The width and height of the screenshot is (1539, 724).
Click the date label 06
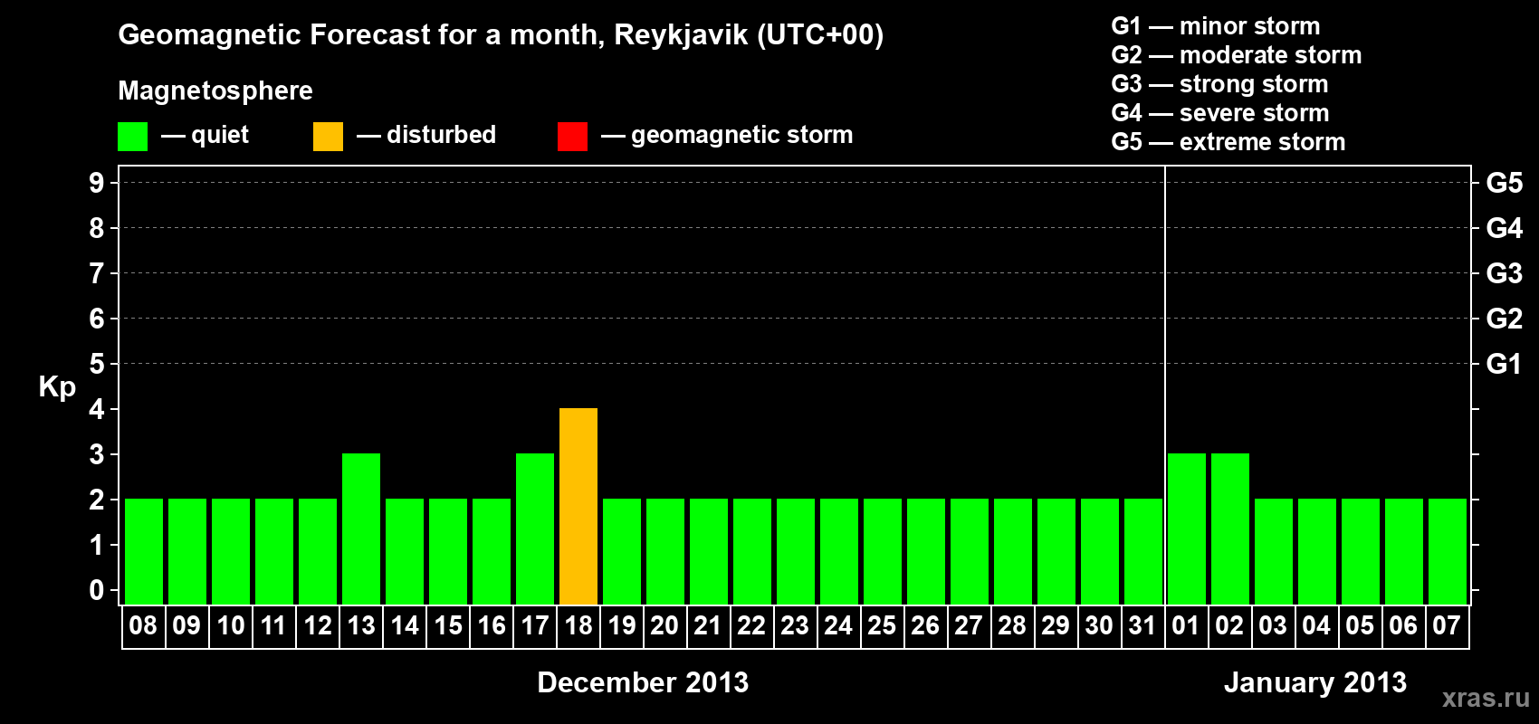pos(1403,625)
